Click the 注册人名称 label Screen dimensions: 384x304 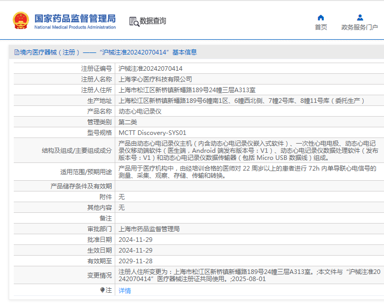96,79
